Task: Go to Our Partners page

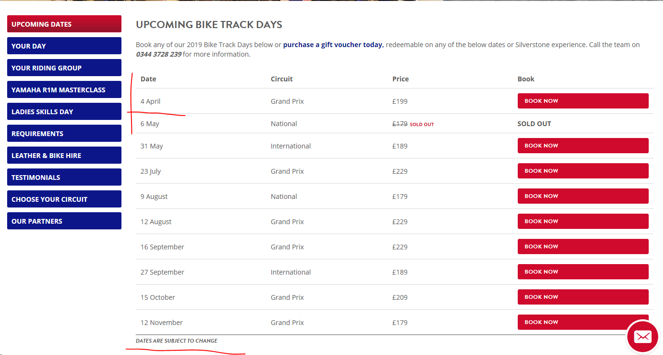Action: (64, 221)
